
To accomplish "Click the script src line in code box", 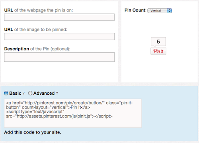I will [59, 116].
